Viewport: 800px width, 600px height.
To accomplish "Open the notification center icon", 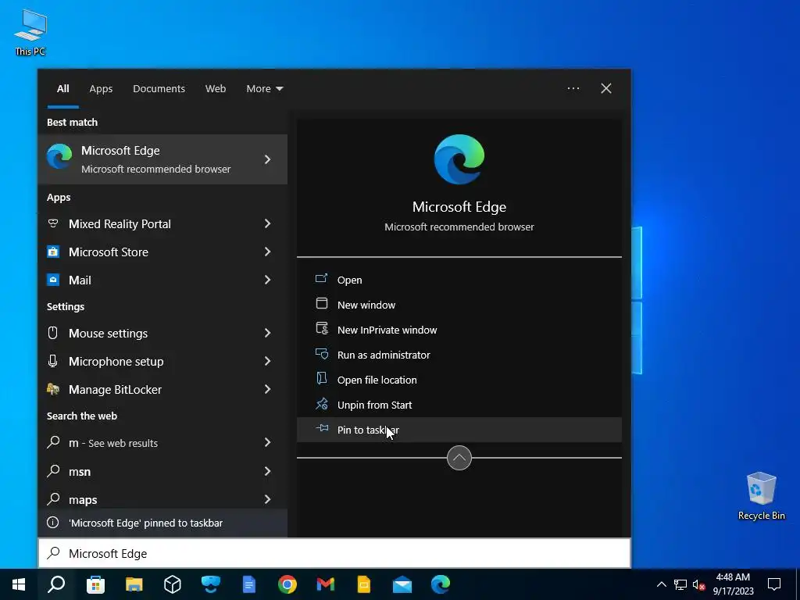I will click(x=774, y=584).
